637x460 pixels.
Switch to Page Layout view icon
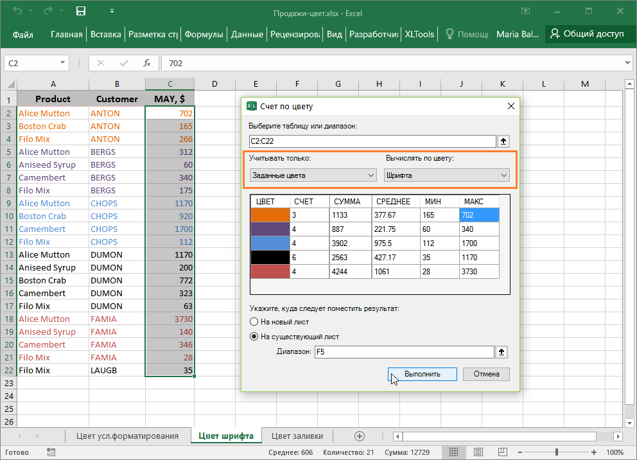click(x=478, y=452)
